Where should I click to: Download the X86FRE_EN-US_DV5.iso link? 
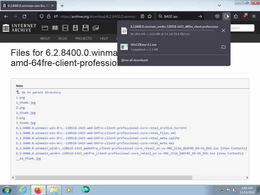[116, 153]
